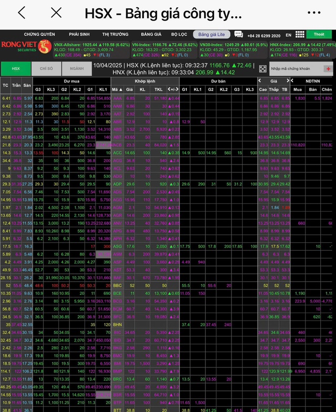Click left arrow beside NĐTNN header

292,81
